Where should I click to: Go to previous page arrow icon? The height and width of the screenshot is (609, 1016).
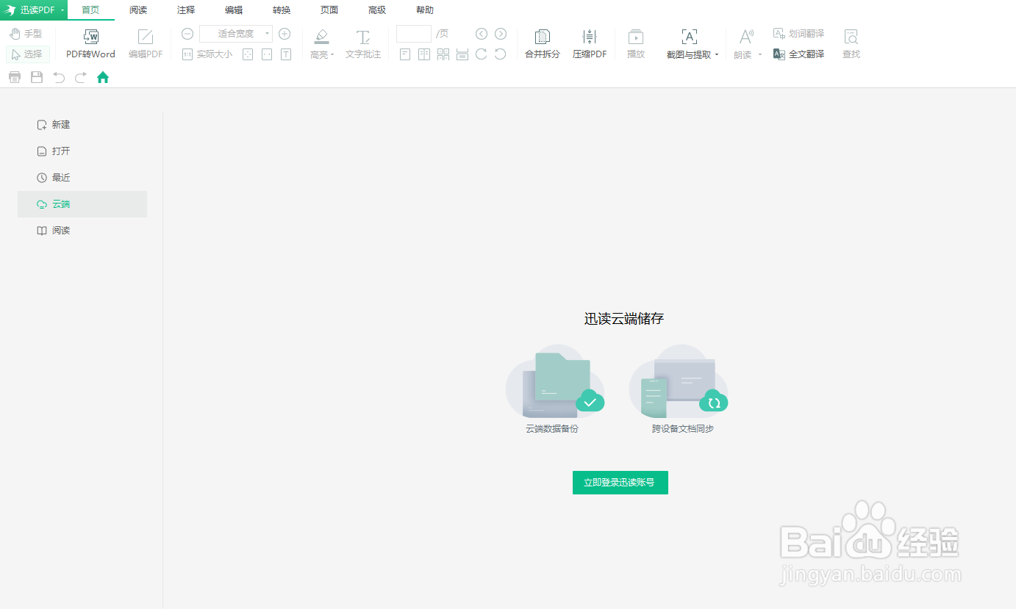482,34
